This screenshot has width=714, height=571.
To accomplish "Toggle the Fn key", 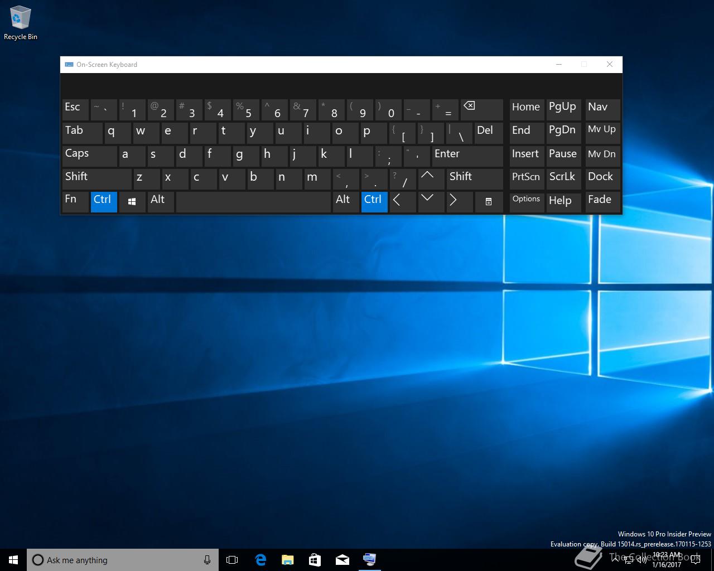I will coord(75,202).
